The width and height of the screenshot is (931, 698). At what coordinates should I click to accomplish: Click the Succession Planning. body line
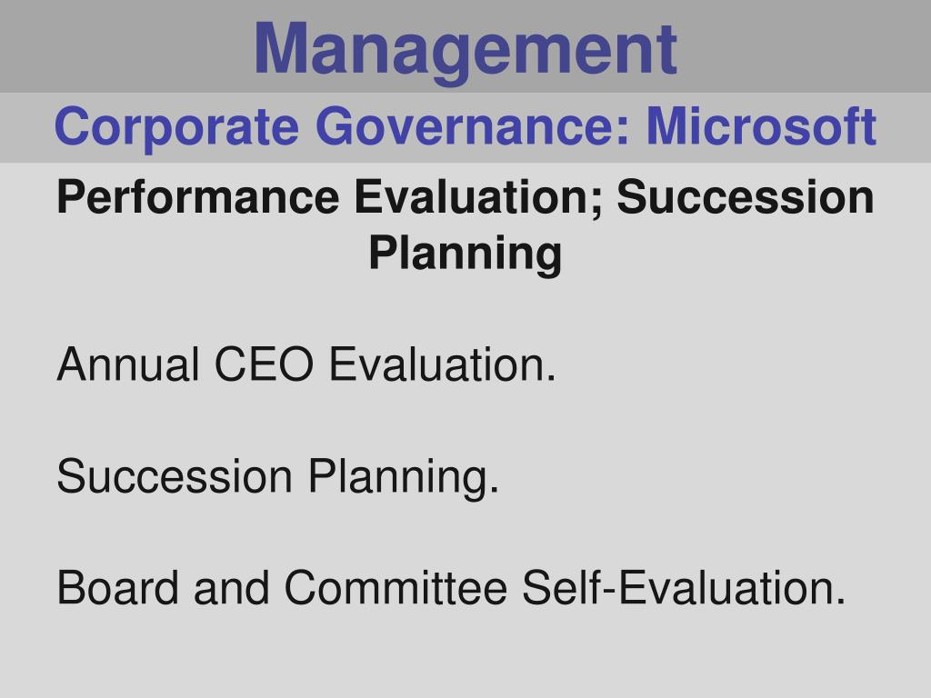click(x=278, y=476)
